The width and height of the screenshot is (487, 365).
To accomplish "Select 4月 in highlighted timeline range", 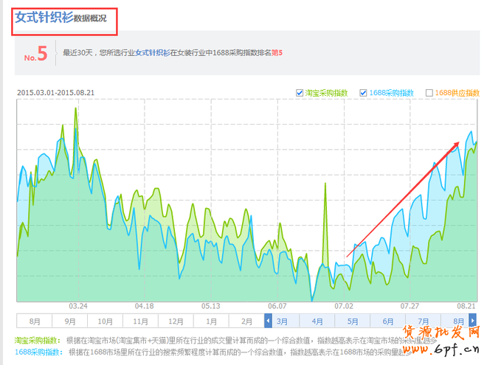I will (317, 321).
